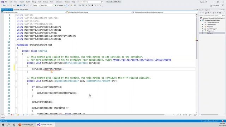Collapse the Configure method block
This screenshot has height=127, width=226.
tap(16, 81)
